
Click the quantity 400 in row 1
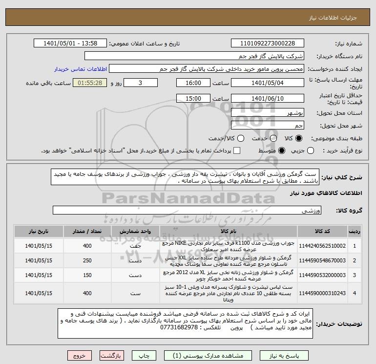click(x=87, y=246)
